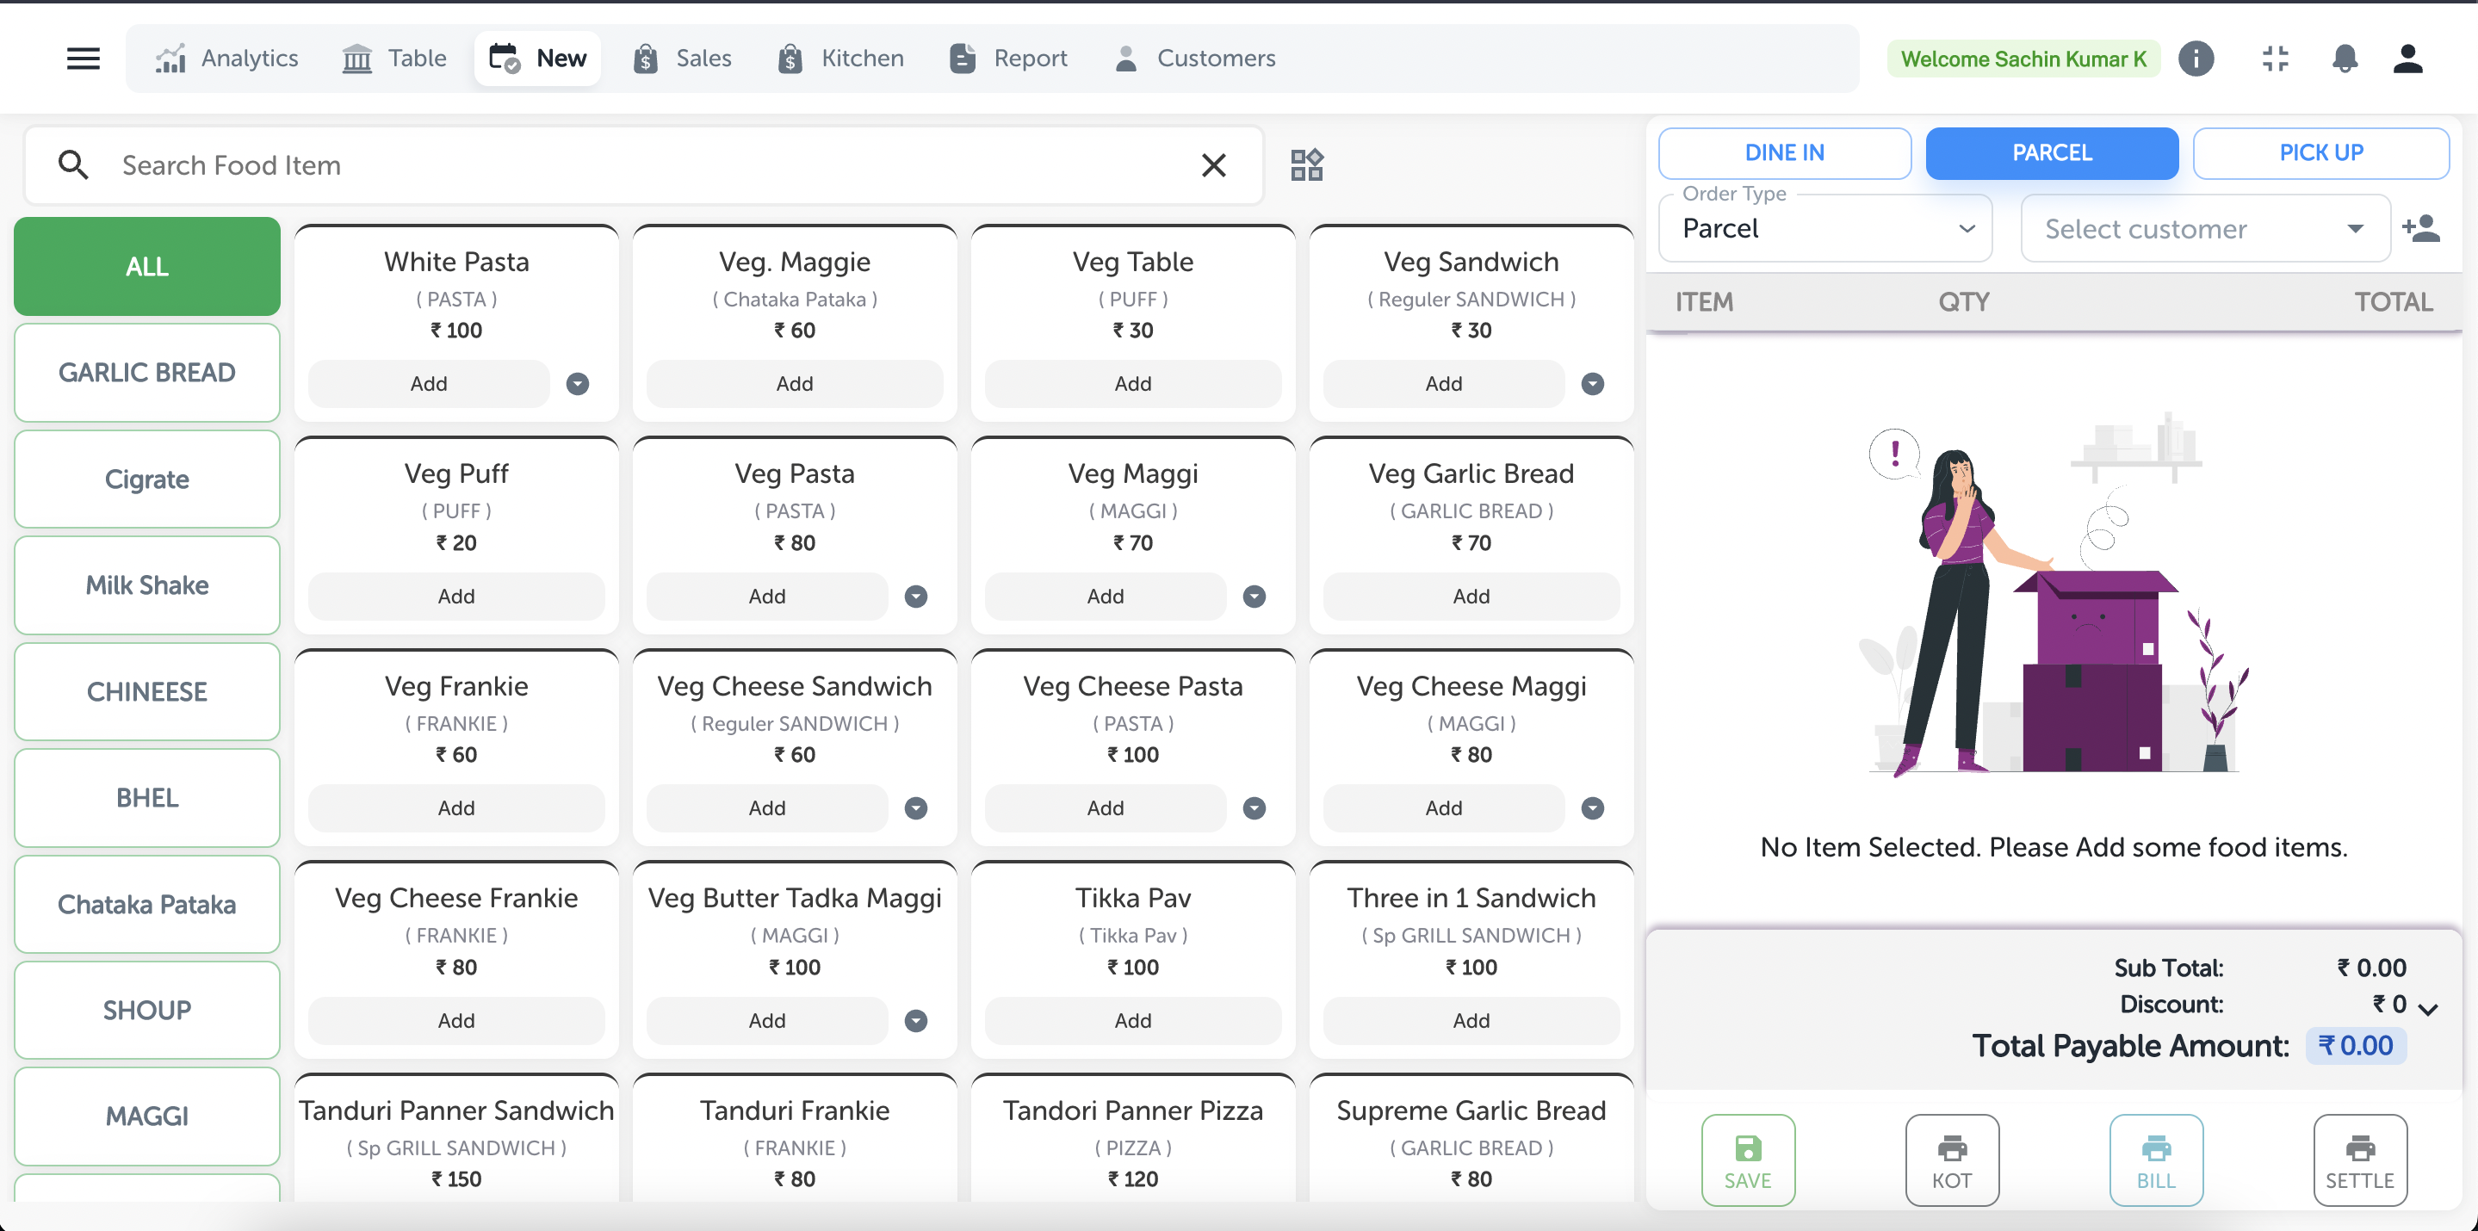Viewport: 2478px width, 1231px height.
Task: Exit fullscreen using the collapse icon
Action: tap(2275, 59)
